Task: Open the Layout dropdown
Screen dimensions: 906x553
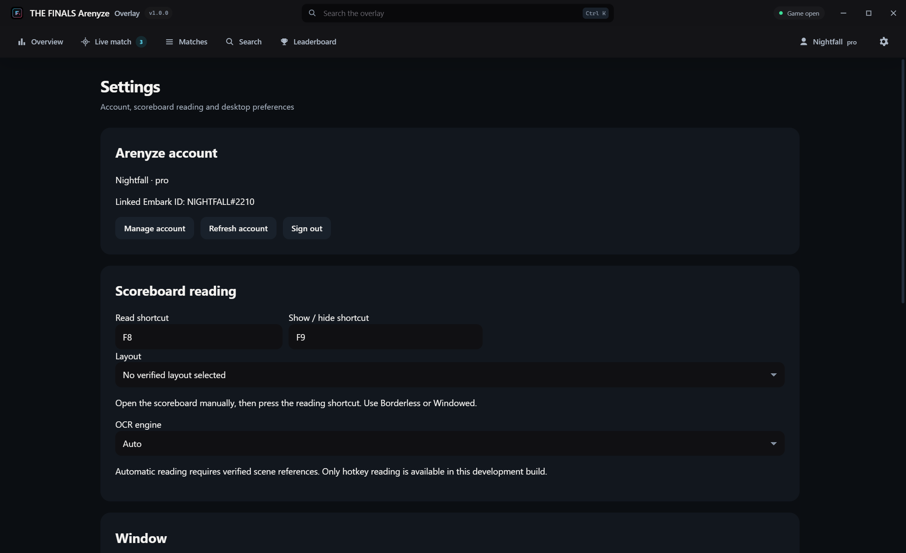Action: pyautogui.click(x=450, y=375)
